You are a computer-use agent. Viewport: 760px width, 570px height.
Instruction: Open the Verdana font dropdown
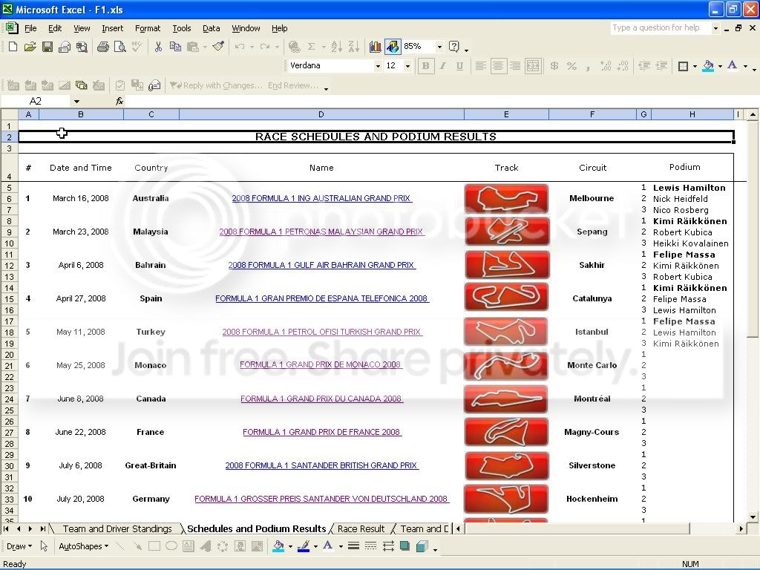point(378,66)
